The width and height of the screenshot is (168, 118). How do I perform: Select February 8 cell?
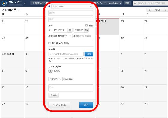click(13, 76)
